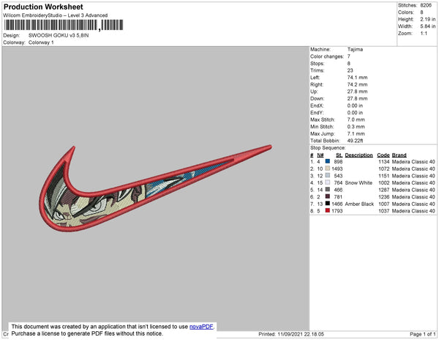The image size is (439, 340).
Task: Click the 'Up:' label
Action: pyautogui.click(x=314, y=92)
